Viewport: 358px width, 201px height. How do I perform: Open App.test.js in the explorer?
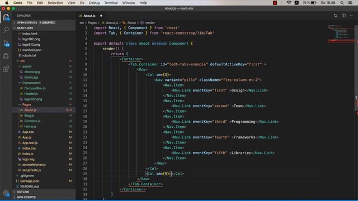pos(30,143)
